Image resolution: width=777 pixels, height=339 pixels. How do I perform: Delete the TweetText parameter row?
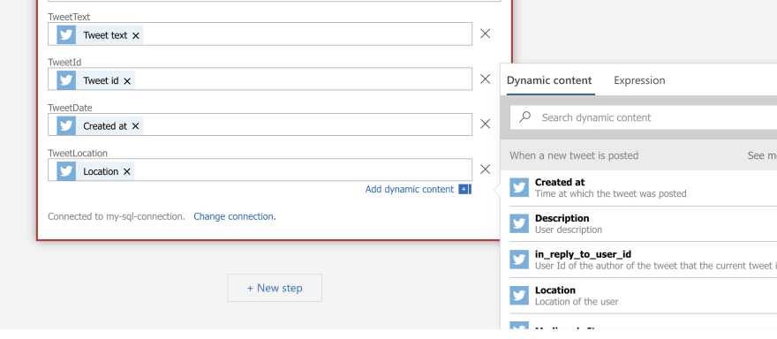point(485,34)
